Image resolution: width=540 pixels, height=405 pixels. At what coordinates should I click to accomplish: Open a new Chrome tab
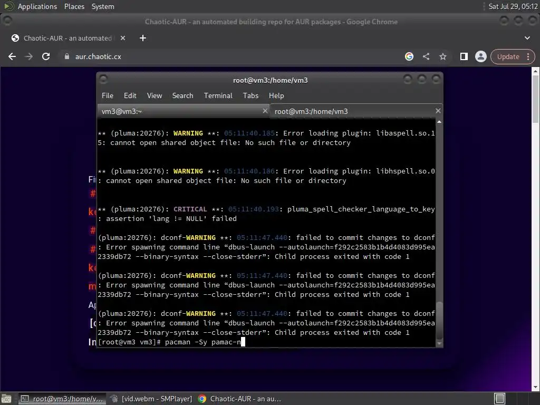(143, 38)
